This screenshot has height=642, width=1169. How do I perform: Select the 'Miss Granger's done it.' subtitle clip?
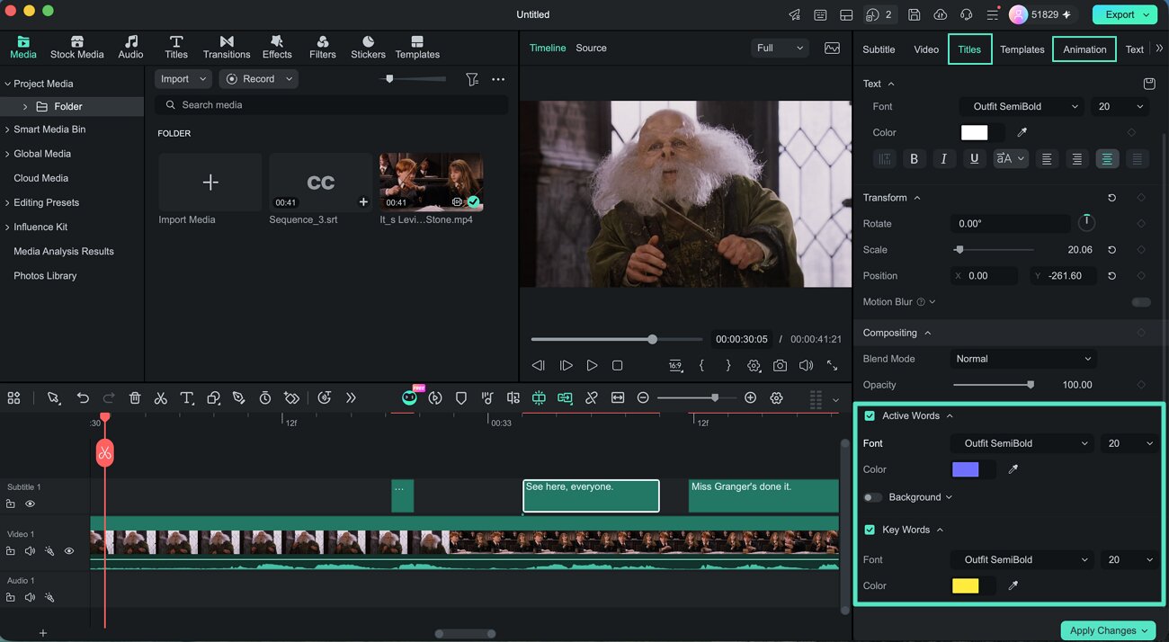tap(763, 495)
